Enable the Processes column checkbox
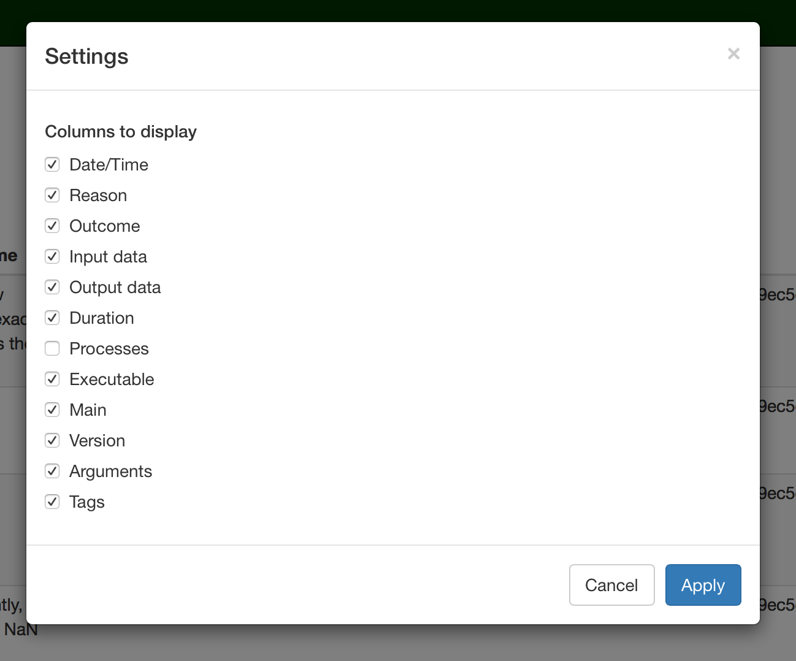Viewport: 796px width, 661px height. [x=52, y=348]
